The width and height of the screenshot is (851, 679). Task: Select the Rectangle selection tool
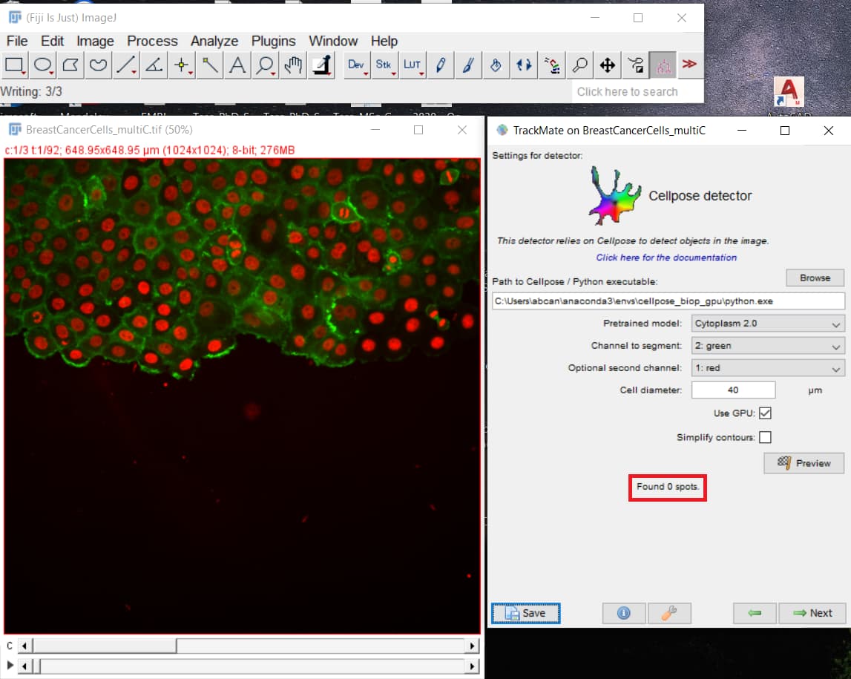pos(15,65)
